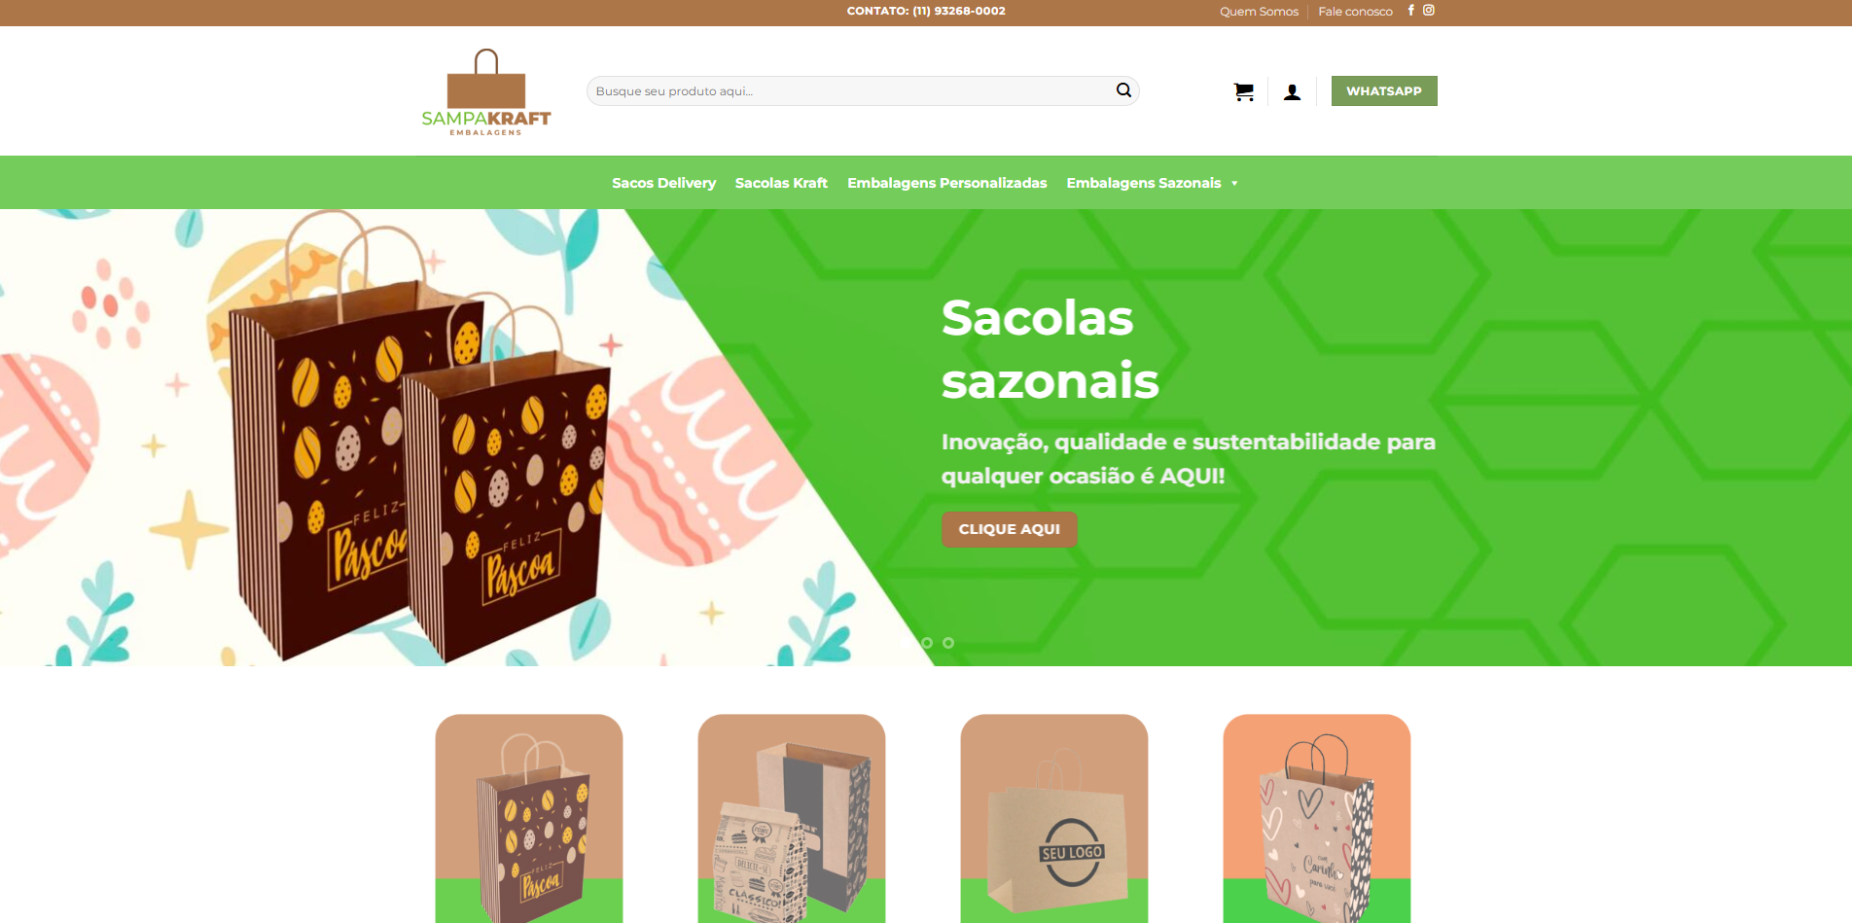The width and height of the screenshot is (1852, 923).
Task: Open the Quem Somos link
Action: (1259, 12)
